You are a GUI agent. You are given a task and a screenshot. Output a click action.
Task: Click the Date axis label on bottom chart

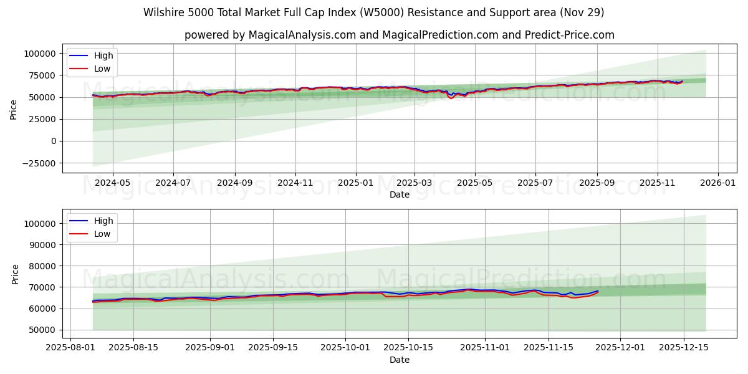(400, 359)
